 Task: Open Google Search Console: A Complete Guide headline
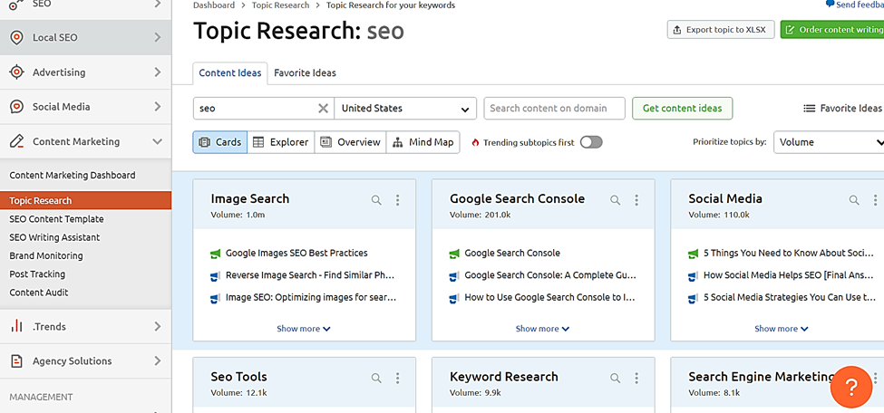(x=550, y=275)
